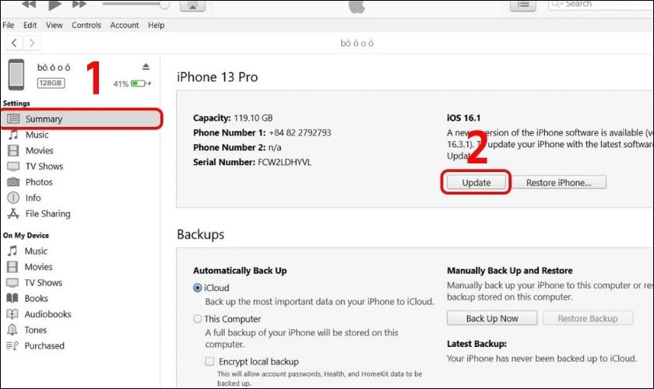Open the list view button near Search
The image size is (654, 389).
523,5
